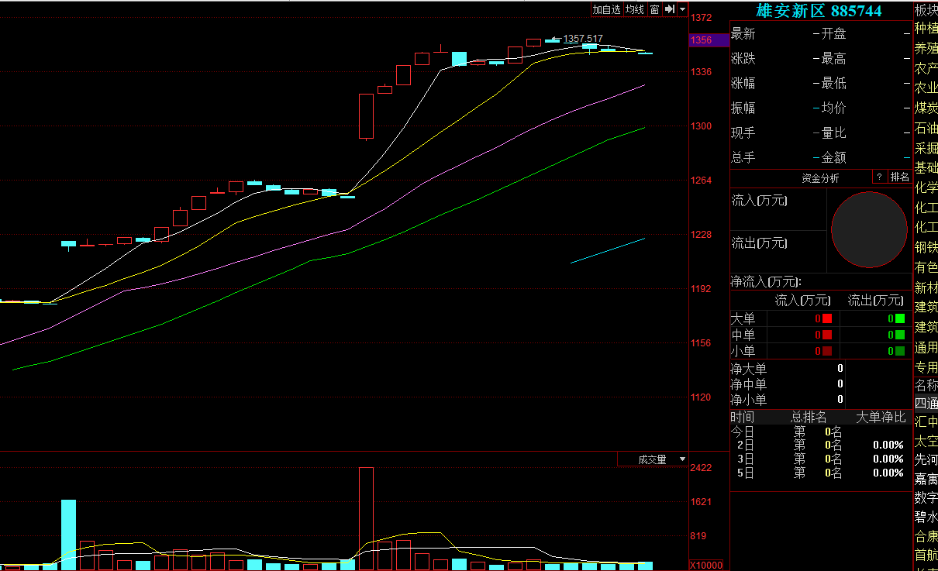Click the 大单净比 column header
This screenshot has height=571, width=938.
pos(880,418)
